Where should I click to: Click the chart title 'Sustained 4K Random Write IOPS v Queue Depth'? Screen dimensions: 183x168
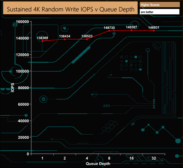click(x=70, y=9)
